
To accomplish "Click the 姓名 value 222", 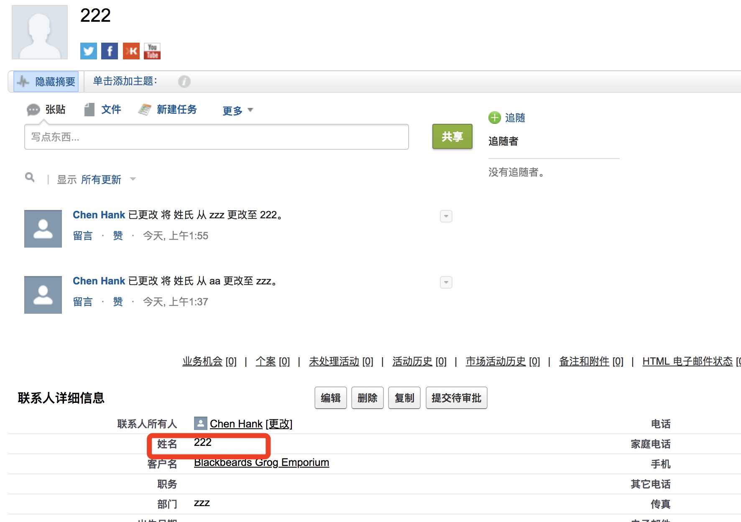I will pos(203,442).
